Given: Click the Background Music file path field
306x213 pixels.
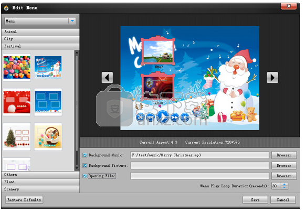Looking at the screenshot, I should click(x=199, y=155).
